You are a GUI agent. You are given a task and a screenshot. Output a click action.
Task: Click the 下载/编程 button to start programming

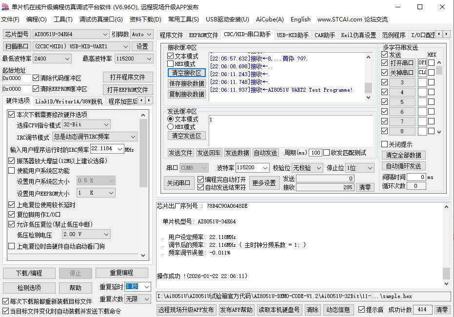pos(29,274)
